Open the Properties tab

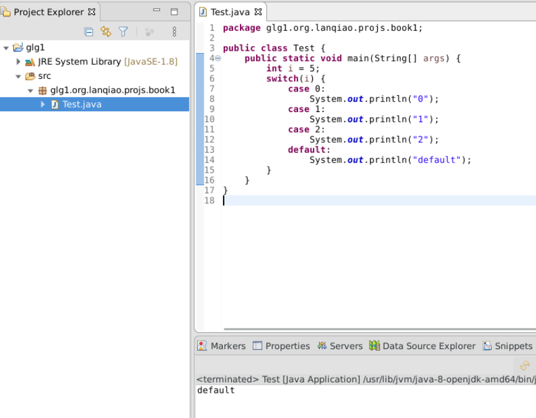287,346
